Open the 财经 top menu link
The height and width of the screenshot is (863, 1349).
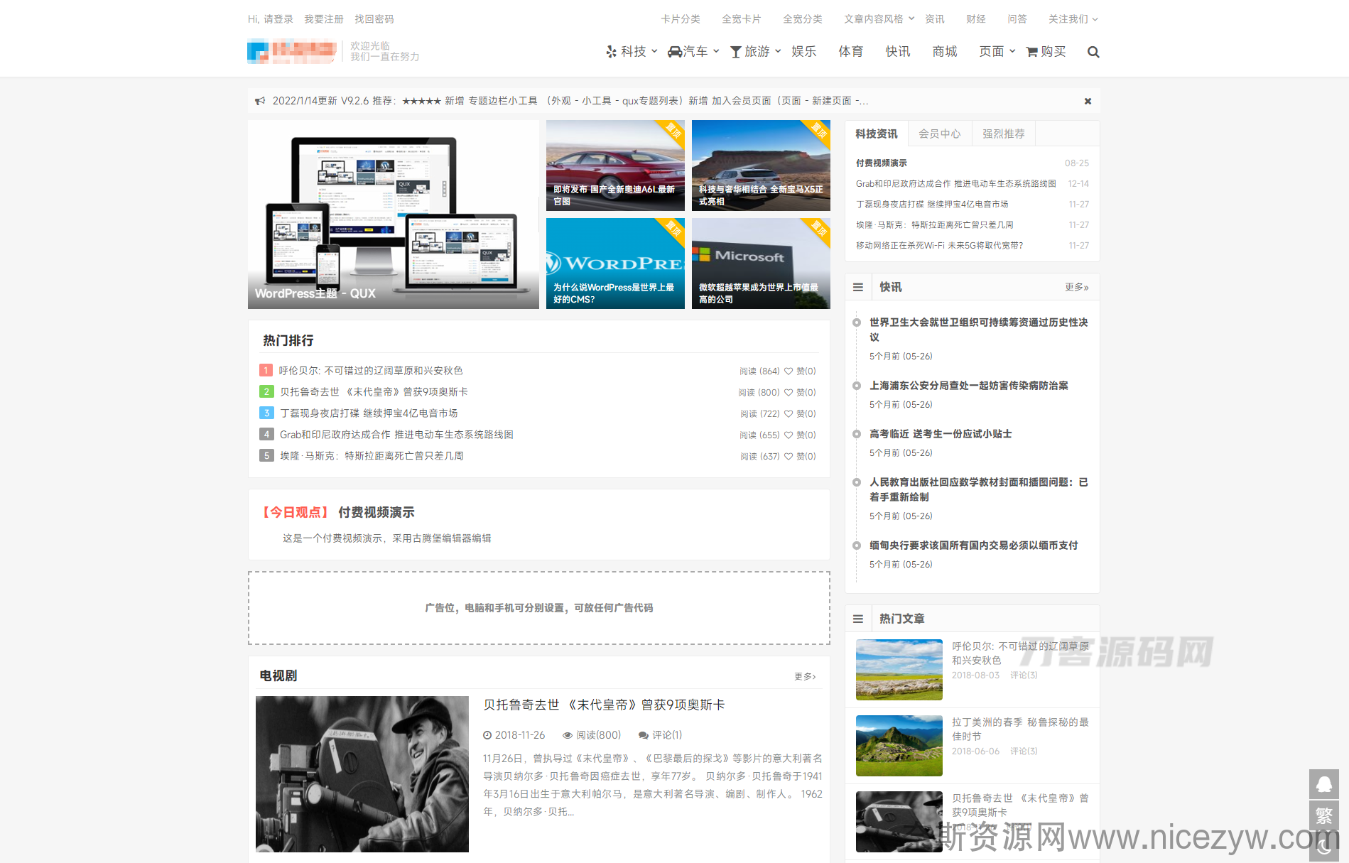coord(976,19)
